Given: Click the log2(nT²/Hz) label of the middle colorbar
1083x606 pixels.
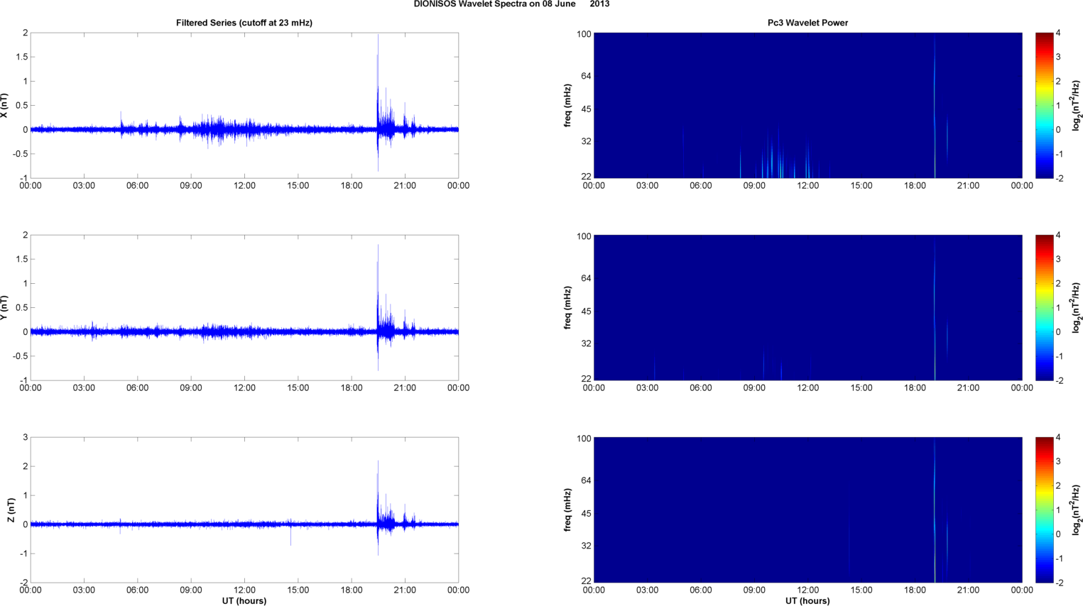Looking at the screenshot, I should (x=1076, y=308).
